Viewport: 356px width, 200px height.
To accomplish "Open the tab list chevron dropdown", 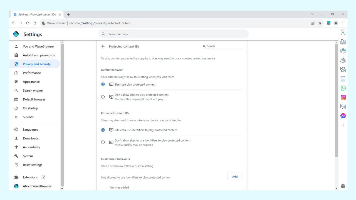I will point(312,14).
